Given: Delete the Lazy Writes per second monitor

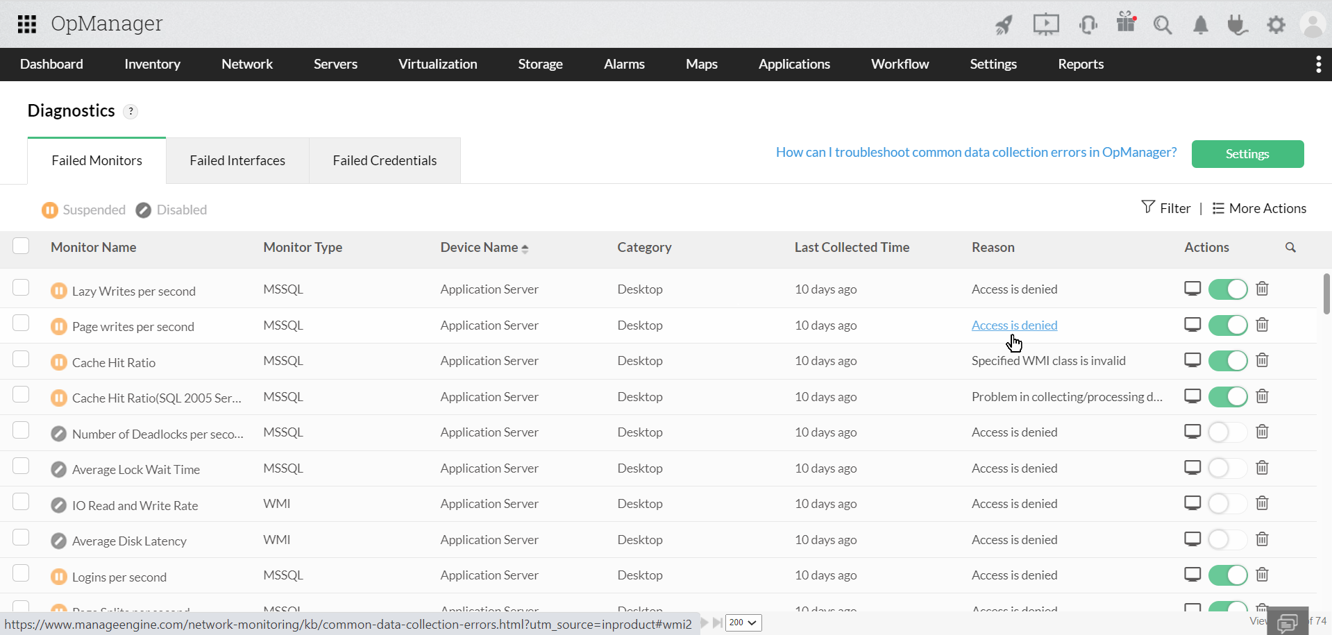Looking at the screenshot, I should point(1263,289).
